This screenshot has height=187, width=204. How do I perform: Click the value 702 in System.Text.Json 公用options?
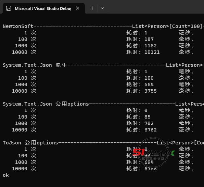pyautogui.click(x=149, y=123)
